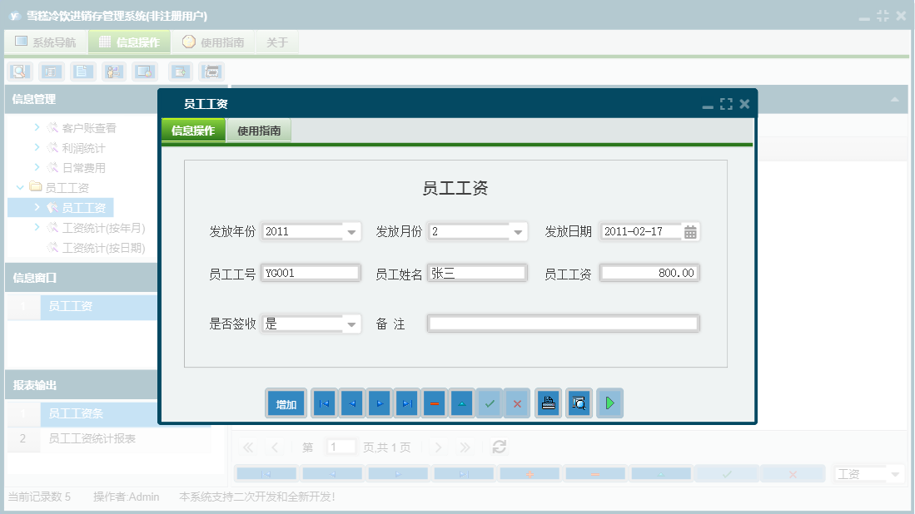Cancel editing with the red X icon
This screenshot has height=514, width=915.
coord(517,403)
